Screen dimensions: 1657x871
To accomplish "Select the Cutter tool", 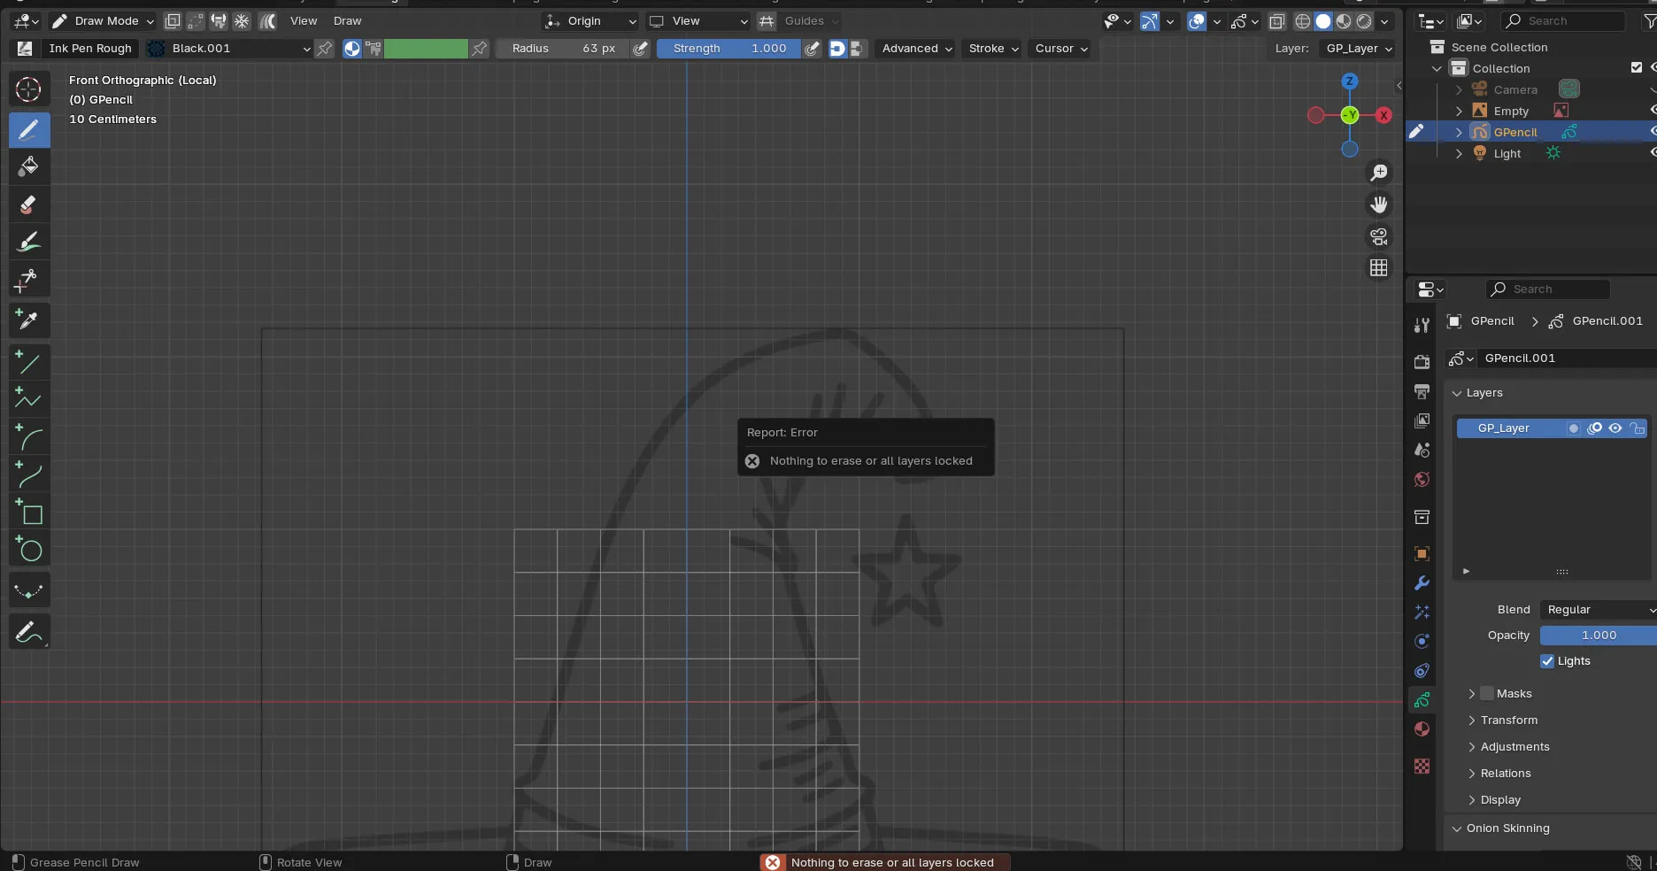I will (28, 281).
